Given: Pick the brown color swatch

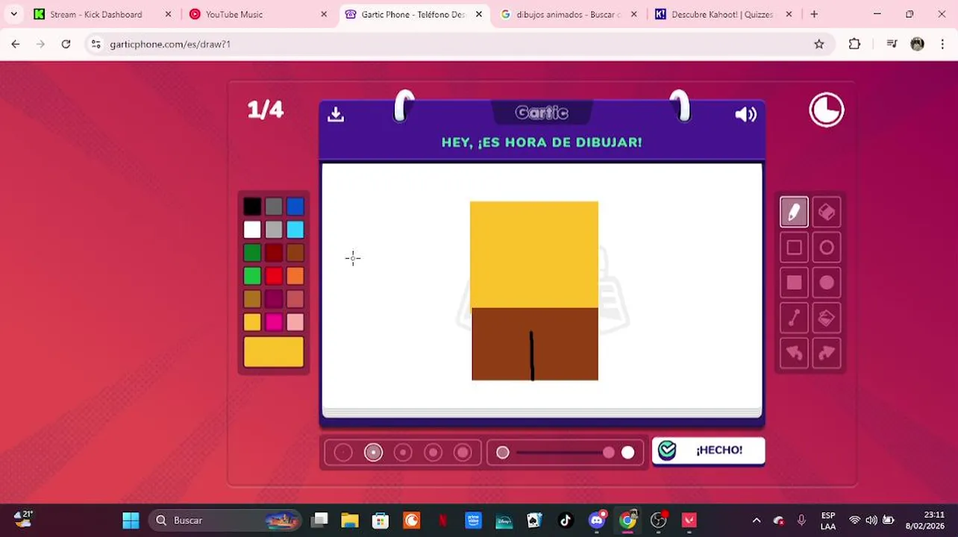Looking at the screenshot, I should pyautogui.click(x=295, y=253).
